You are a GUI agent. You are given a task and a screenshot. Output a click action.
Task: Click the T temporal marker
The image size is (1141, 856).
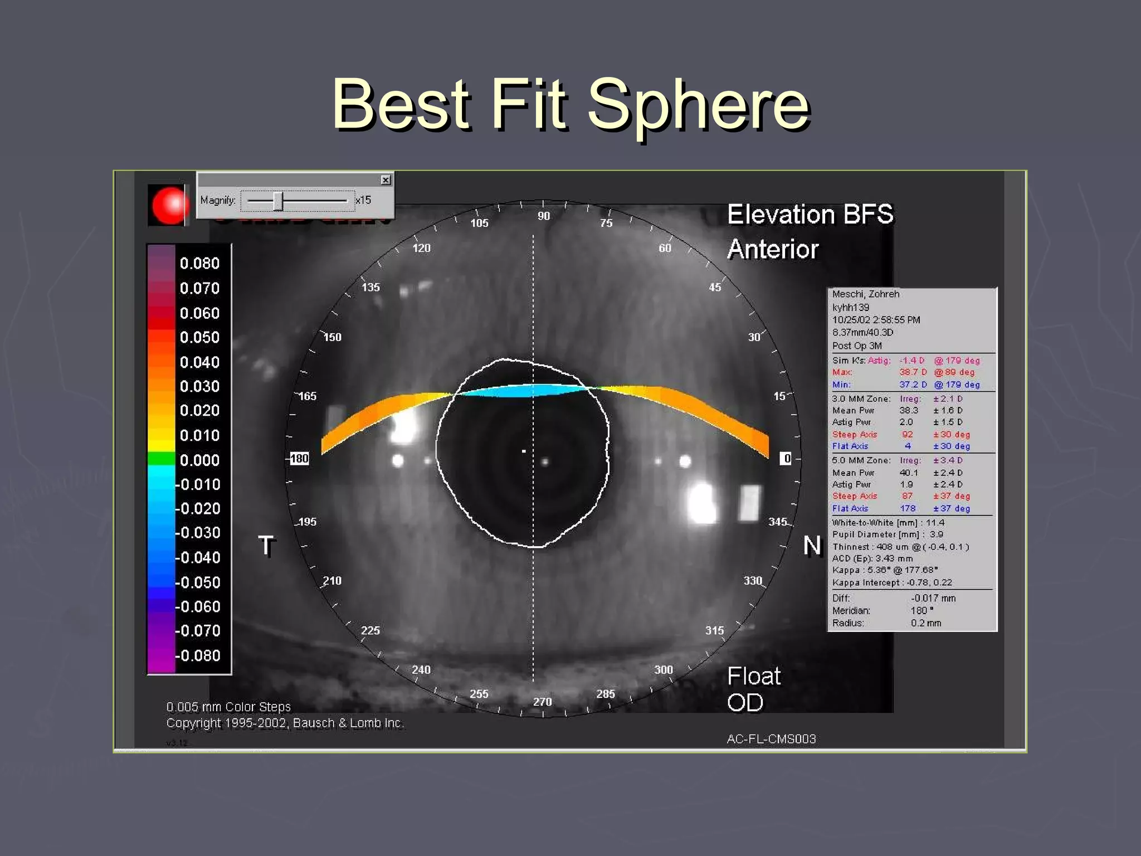click(x=267, y=545)
